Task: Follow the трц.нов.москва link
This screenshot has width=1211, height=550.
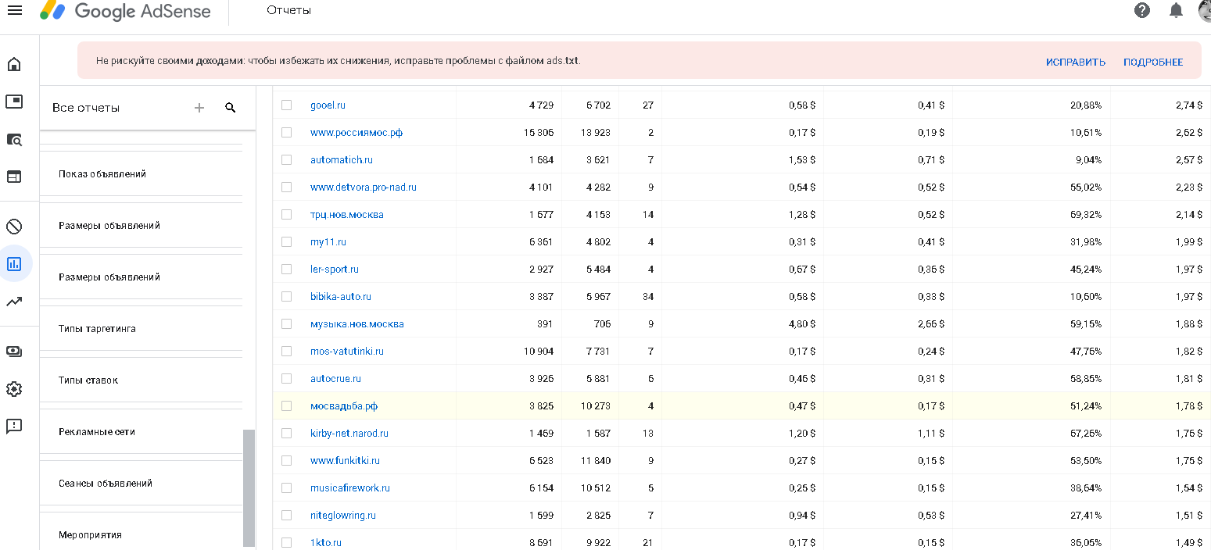Action: click(x=347, y=215)
